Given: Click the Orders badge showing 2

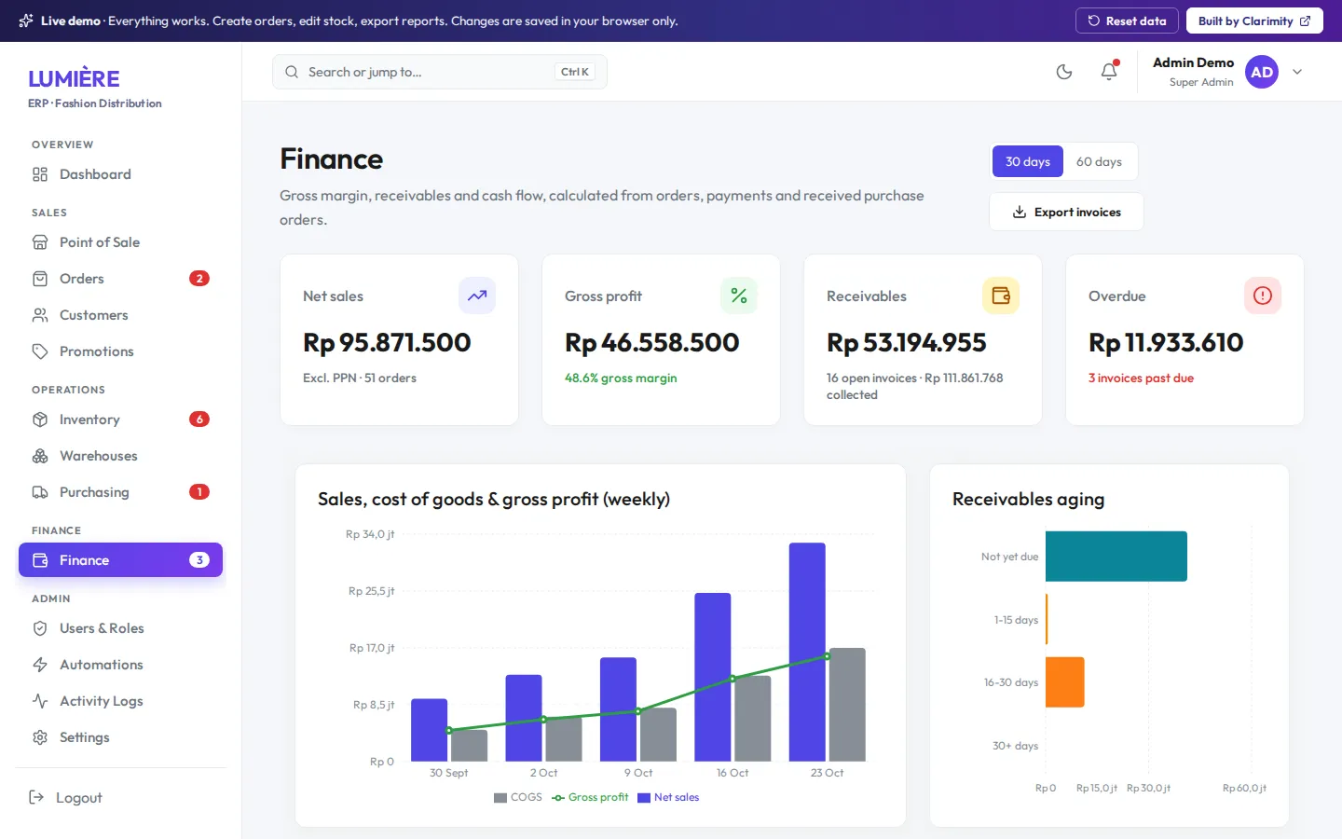Looking at the screenshot, I should [x=199, y=279].
